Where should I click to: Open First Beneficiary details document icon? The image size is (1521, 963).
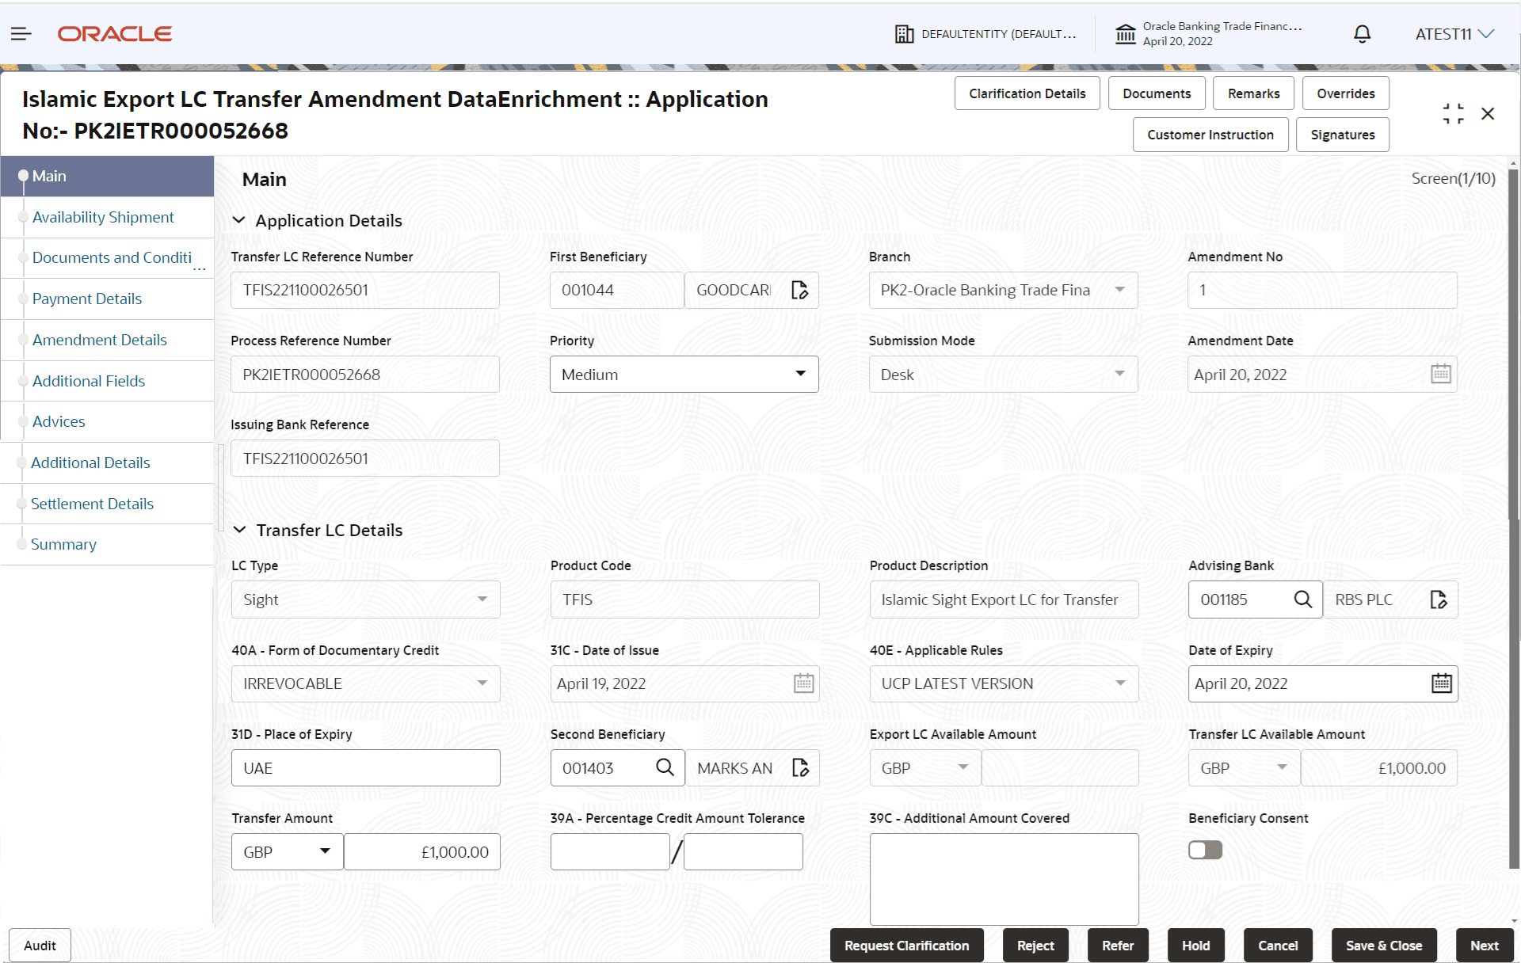click(799, 291)
